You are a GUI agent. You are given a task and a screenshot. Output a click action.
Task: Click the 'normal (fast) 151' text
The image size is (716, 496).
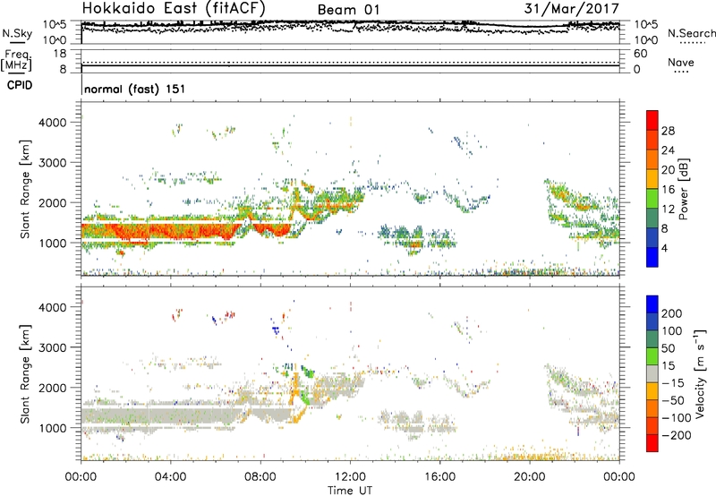coord(135,89)
